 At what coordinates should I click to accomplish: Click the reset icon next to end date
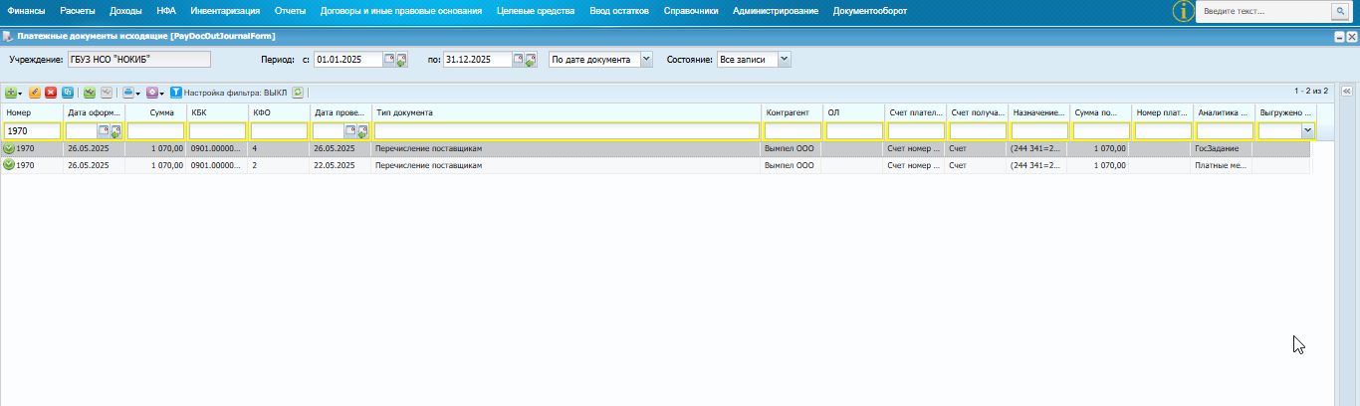click(531, 60)
